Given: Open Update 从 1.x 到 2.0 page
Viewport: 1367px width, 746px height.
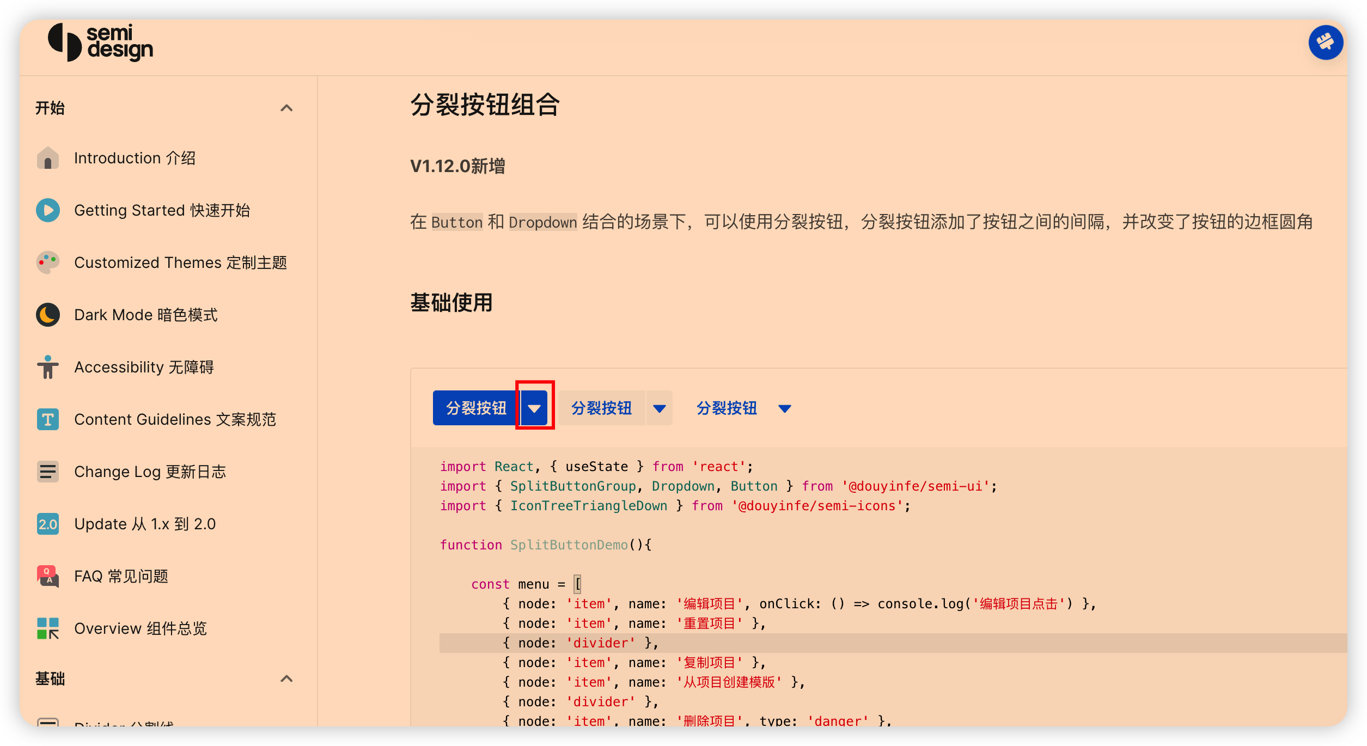Looking at the screenshot, I should (145, 524).
